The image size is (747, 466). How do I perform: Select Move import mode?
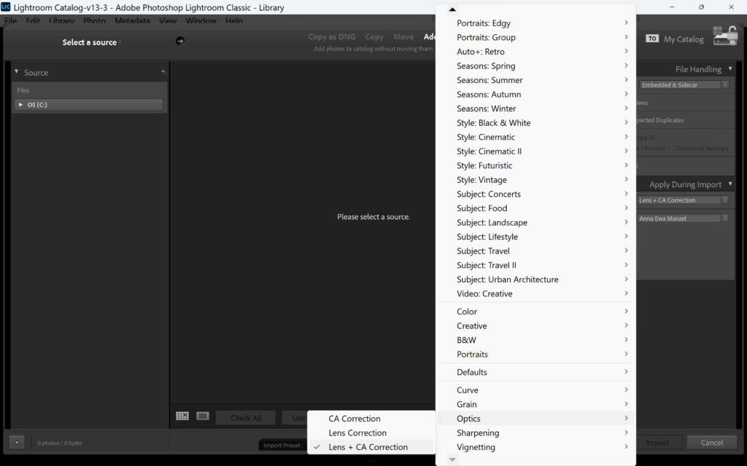pos(403,36)
